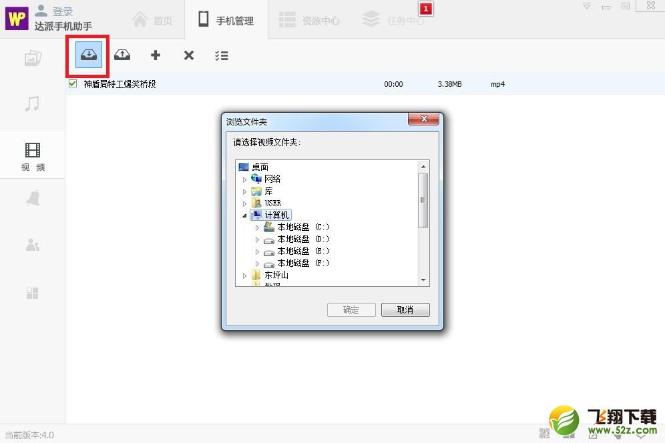Viewport: 665px width, 443px height.
Task: Switch to the 手机管理 tab
Action: [226, 19]
